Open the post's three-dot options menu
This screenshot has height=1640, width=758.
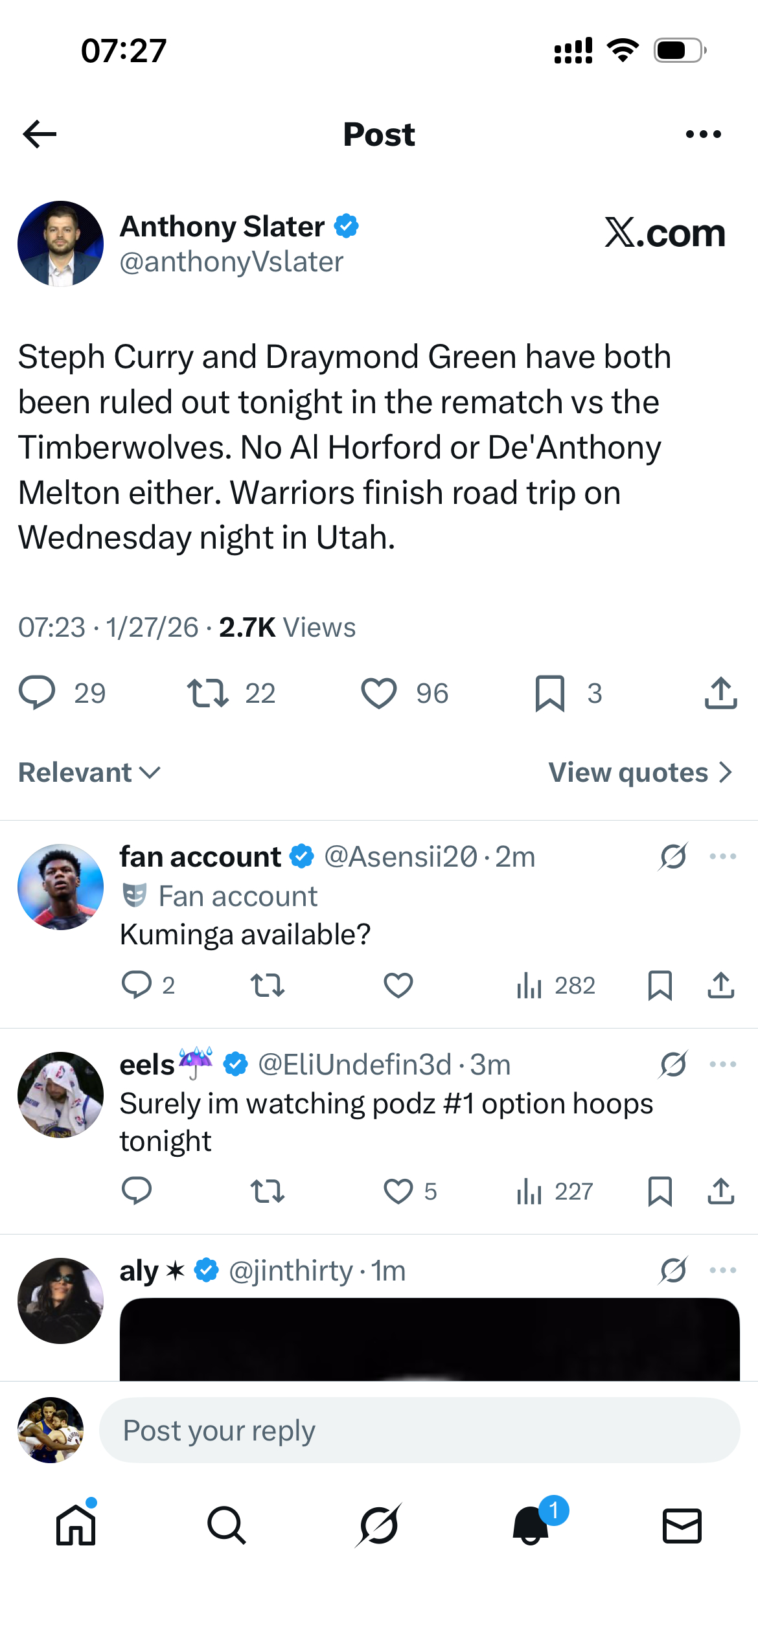pos(703,134)
